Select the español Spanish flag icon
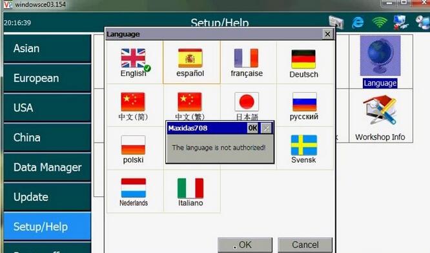Image resolution: width=430 pixels, height=253 pixels. (x=190, y=58)
